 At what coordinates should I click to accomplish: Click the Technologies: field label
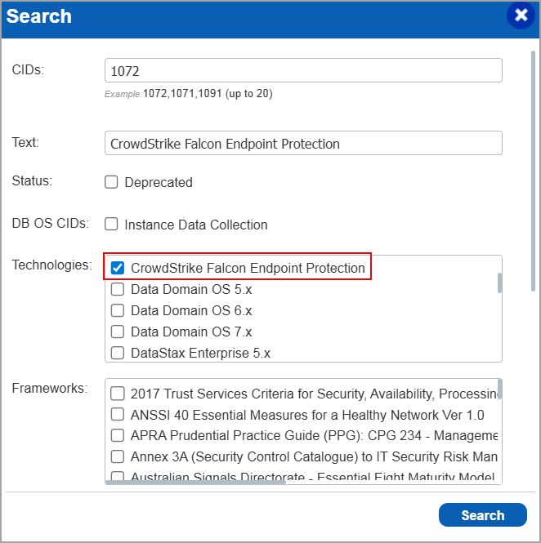pos(52,265)
